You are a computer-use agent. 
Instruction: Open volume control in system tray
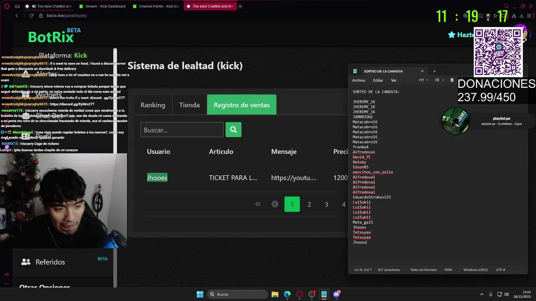(506, 294)
